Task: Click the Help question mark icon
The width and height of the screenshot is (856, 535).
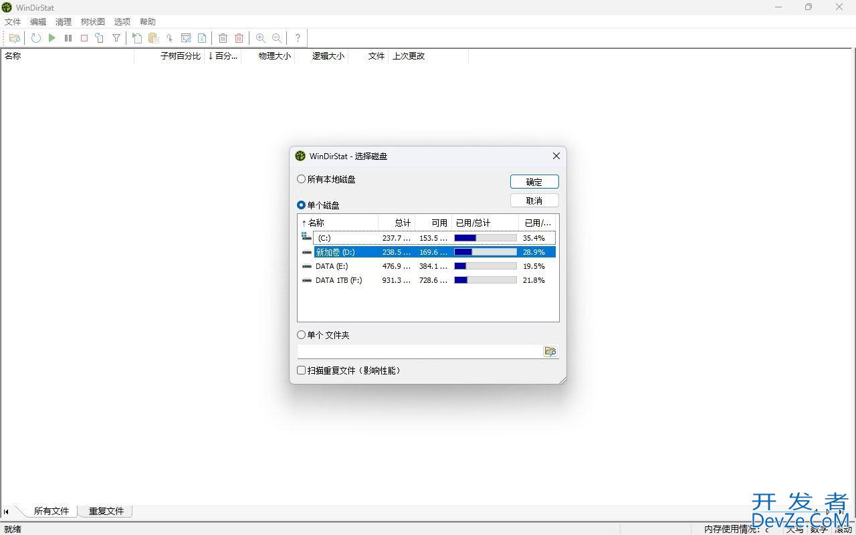Action: click(298, 38)
